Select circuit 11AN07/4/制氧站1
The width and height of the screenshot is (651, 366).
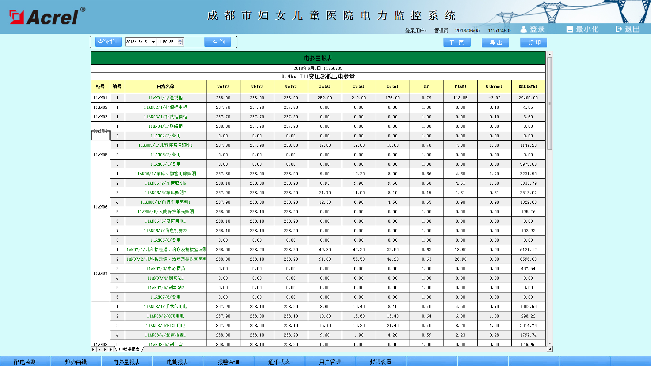[x=165, y=278]
